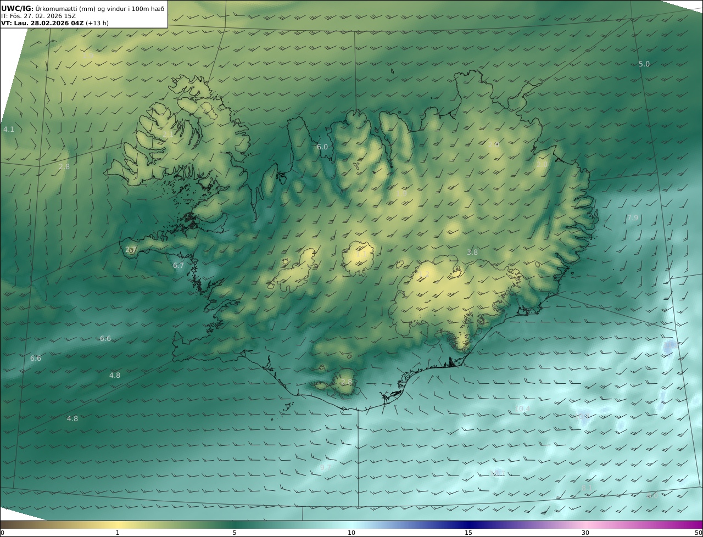This screenshot has height=537, width=703.
Task: Click the 2.1 value over the Westfjords
Action: pos(168,134)
